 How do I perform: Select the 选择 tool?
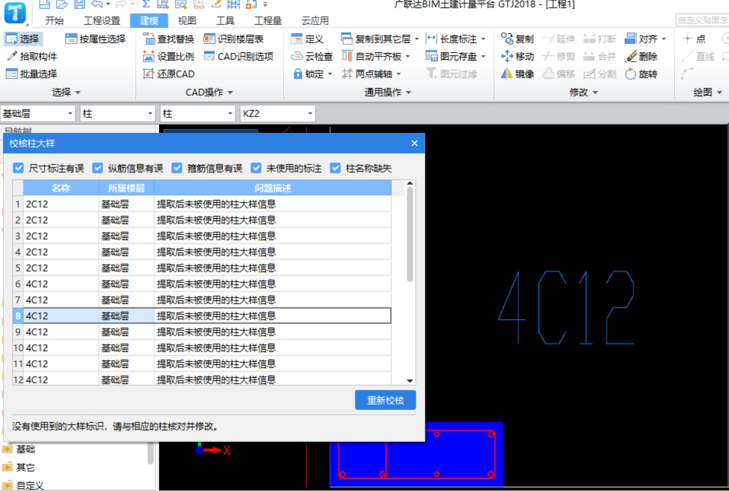click(x=23, y=39)
